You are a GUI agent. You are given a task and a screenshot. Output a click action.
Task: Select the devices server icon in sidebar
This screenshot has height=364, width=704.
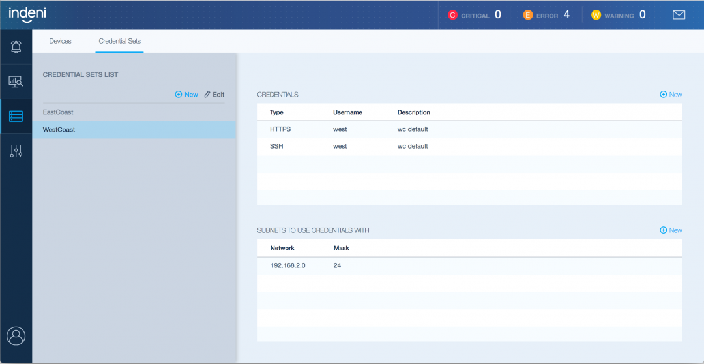pyautogui.click(x=16, y=117)
